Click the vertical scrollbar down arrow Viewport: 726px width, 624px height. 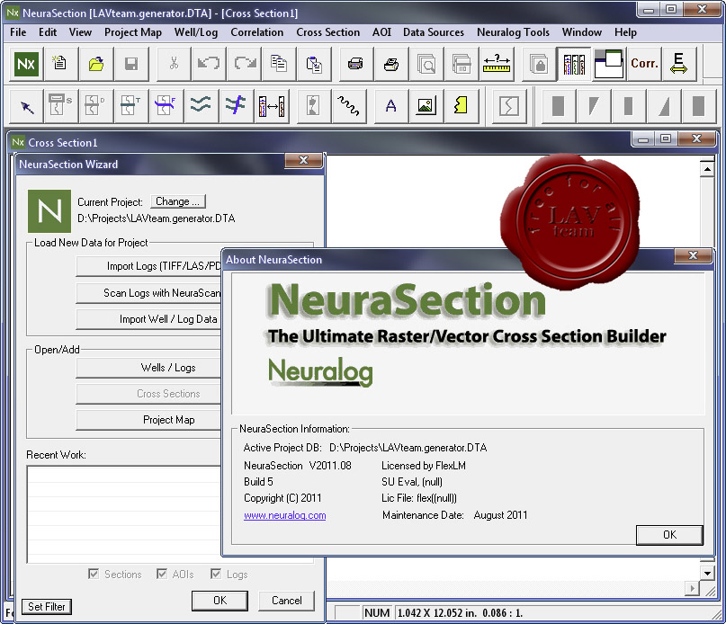706,573
